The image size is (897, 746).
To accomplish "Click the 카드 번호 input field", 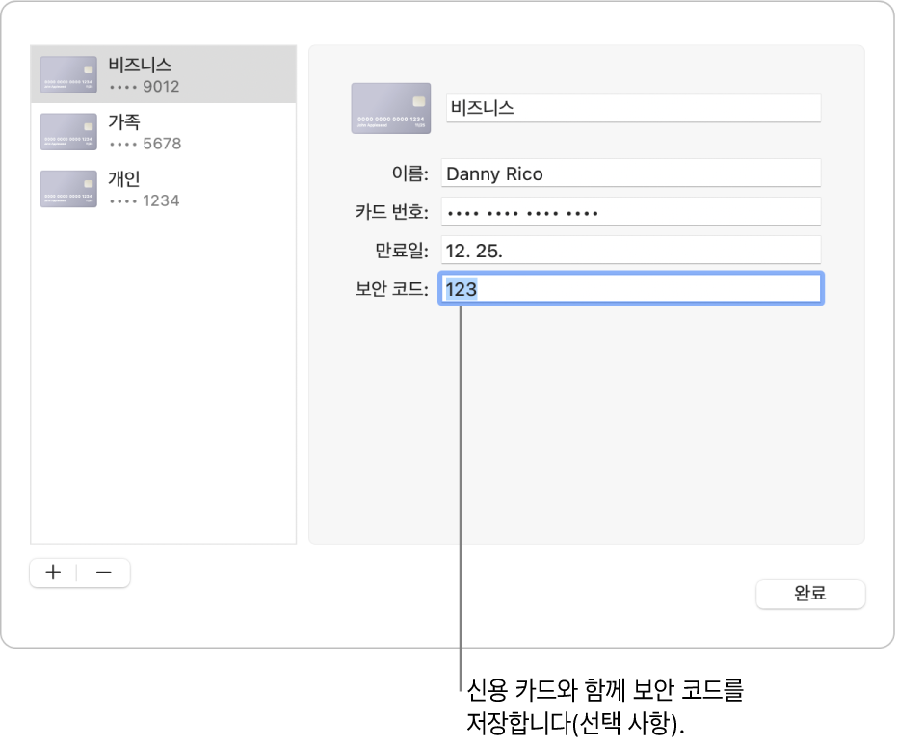I will (630, 212).
